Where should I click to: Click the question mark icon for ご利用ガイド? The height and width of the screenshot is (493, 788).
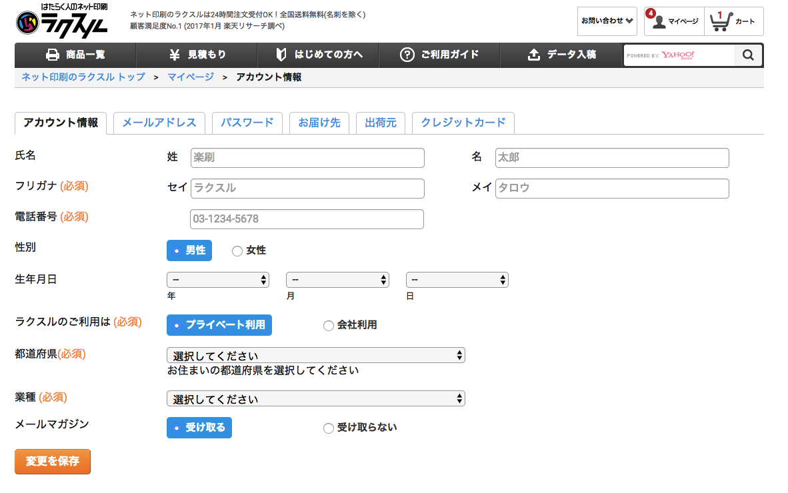[x=407, y=55]
